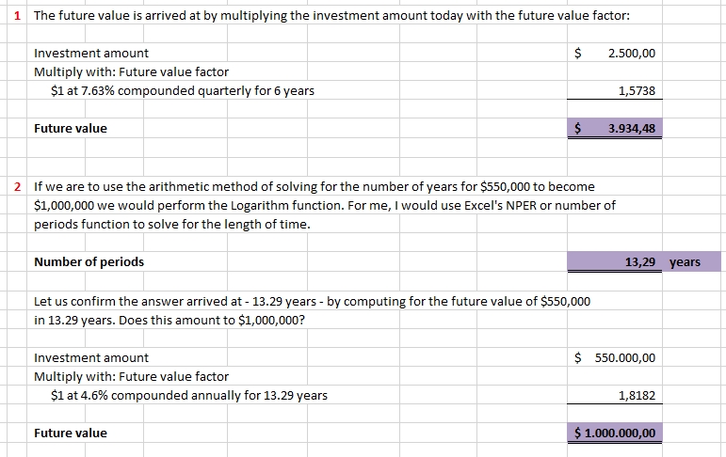Screen dimensions: 726x457
Task: Select the red item number 2 cell
Action: click(x=21, y=187)
